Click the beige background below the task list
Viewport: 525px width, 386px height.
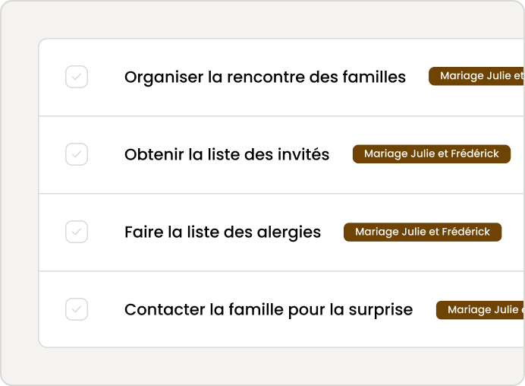click(262, 366)
